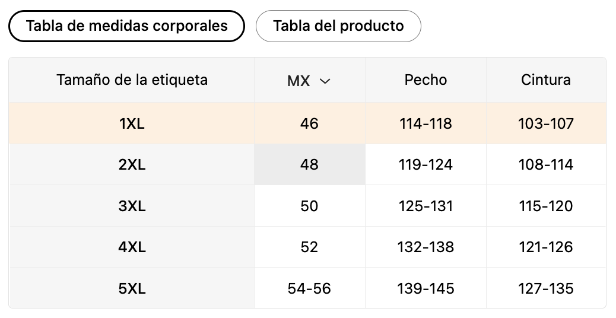Viewport: 616px width, 318px height.
Task: Click chest measurement 132-138 cell
Action: pyautogui.click(x=426, y=247)
